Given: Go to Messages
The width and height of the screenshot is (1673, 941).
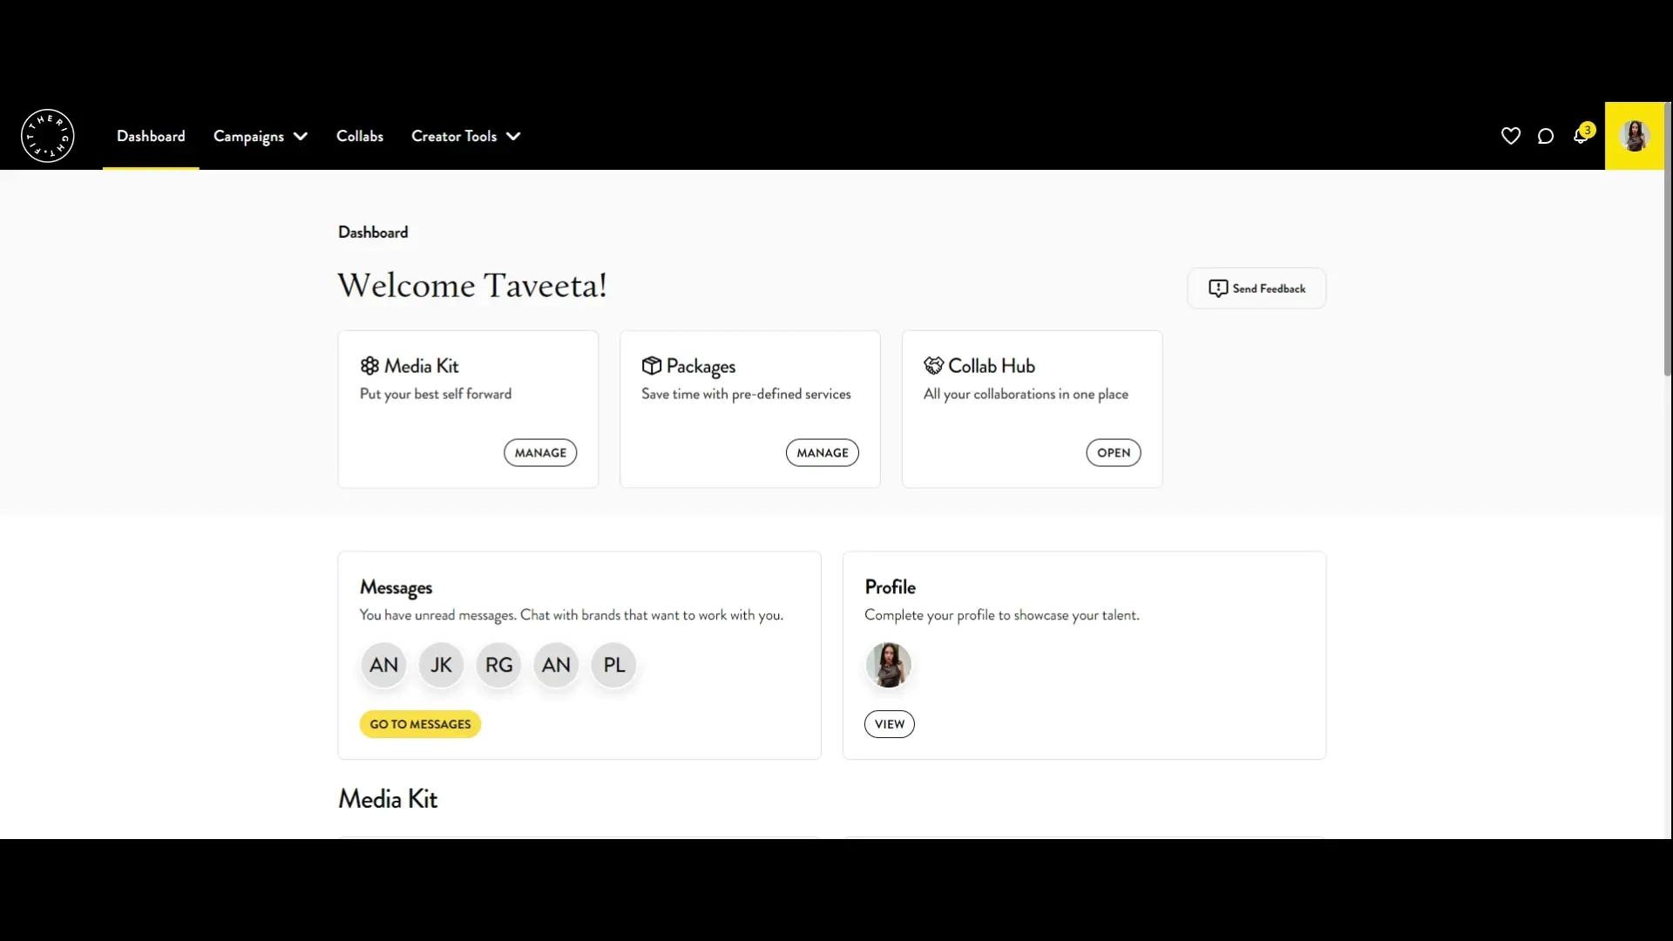Looking at the screenshot, I should click(x=420, y=724).
